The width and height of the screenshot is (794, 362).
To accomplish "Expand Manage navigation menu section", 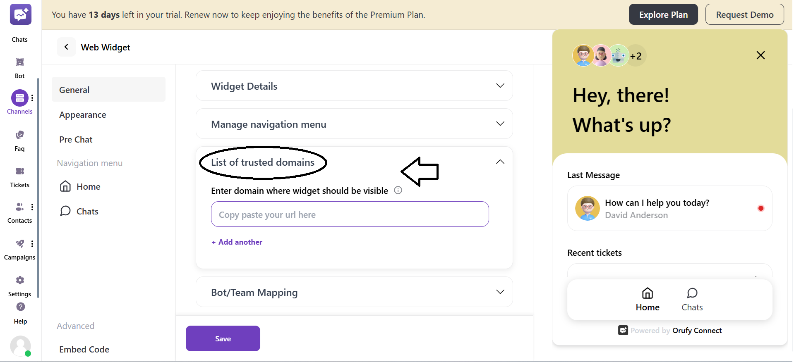I will coord(500,124).
